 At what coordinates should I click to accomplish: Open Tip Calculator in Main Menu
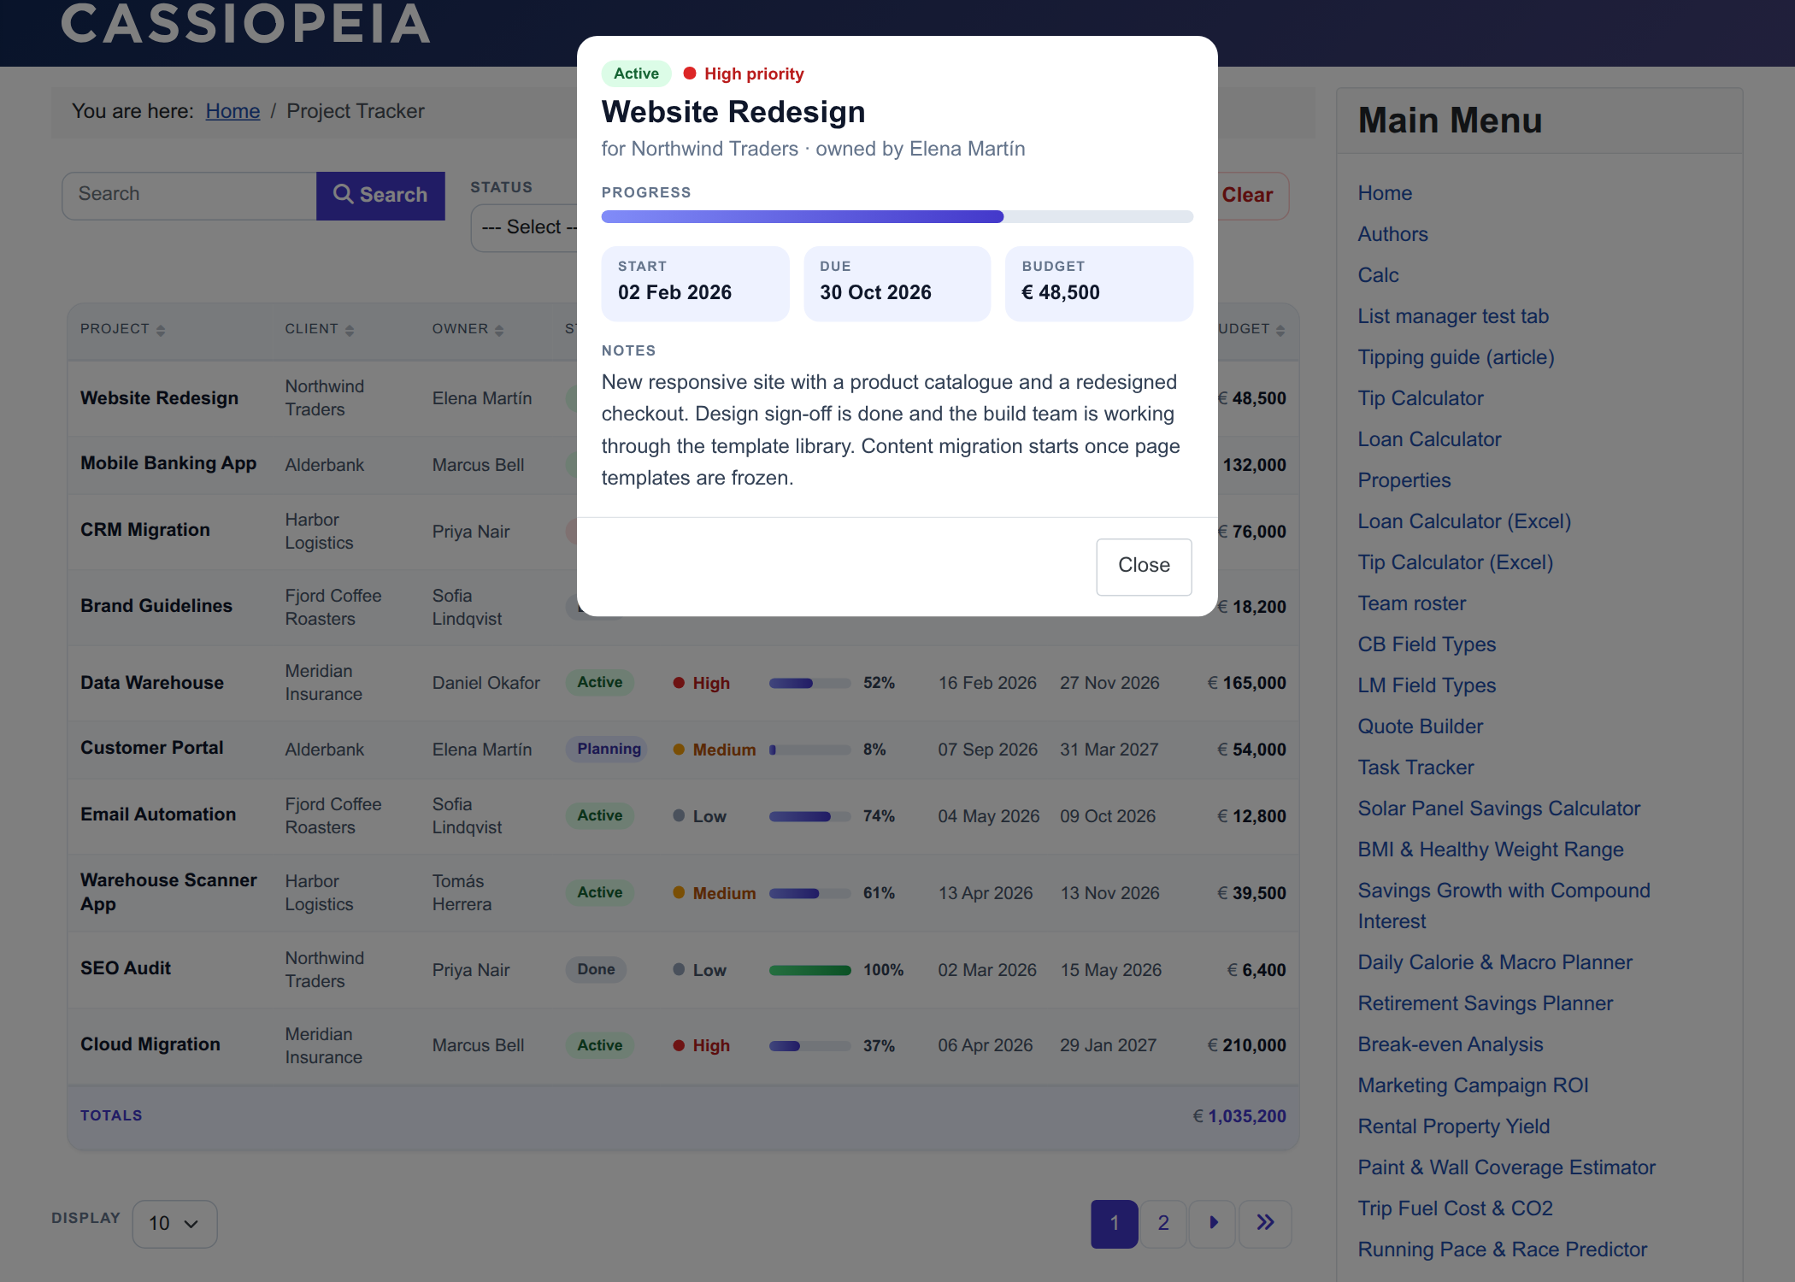point(1421,398)
